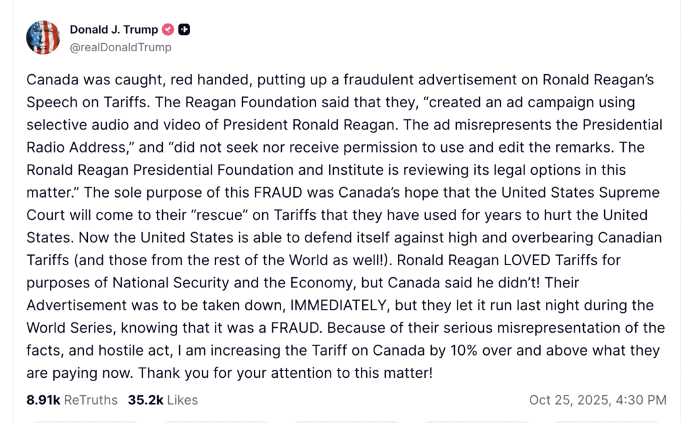Click the 8.91k ReTruths count number
This screenshot has width=692, height=423.
(42, 400)
